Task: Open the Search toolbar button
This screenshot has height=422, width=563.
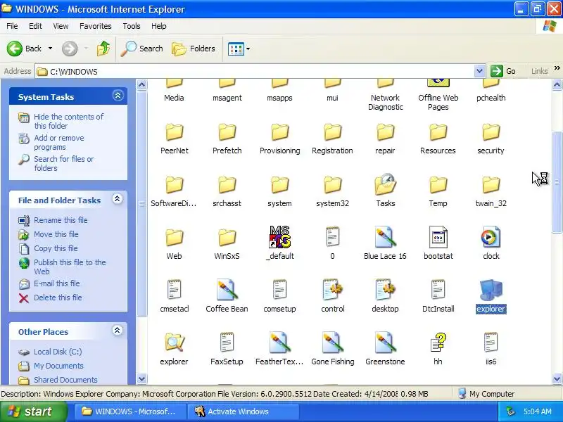Action: 142,49
